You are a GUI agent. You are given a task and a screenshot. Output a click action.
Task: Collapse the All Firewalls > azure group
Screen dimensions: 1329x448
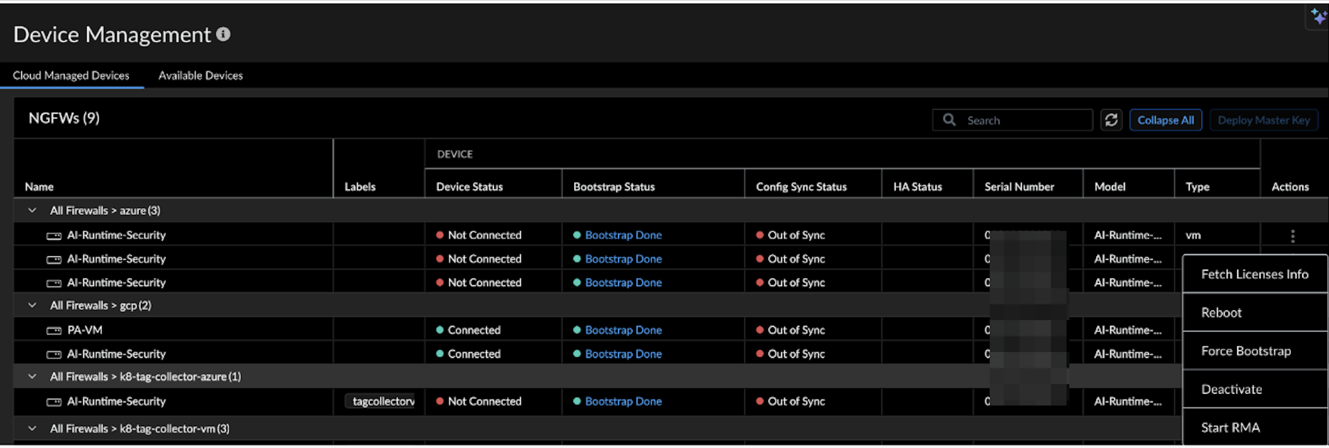coord(32,210)
